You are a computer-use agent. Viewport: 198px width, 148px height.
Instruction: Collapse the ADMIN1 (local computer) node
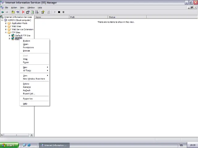(x=2, y=20)
